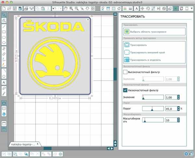Select the eraser tool

click(x=4, y=88)
